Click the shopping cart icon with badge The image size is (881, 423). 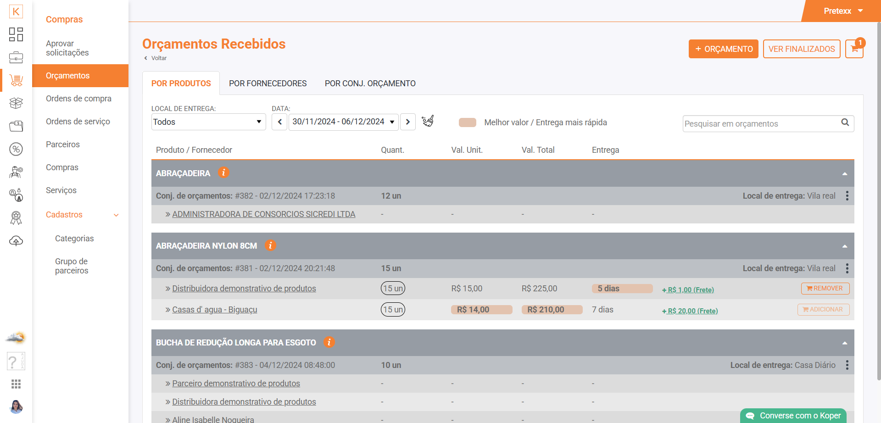tap(854, 49)
